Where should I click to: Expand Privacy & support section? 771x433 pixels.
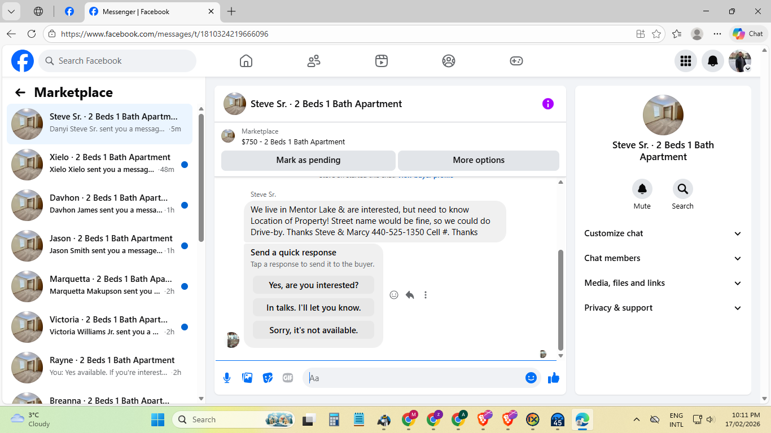point(663,308)
